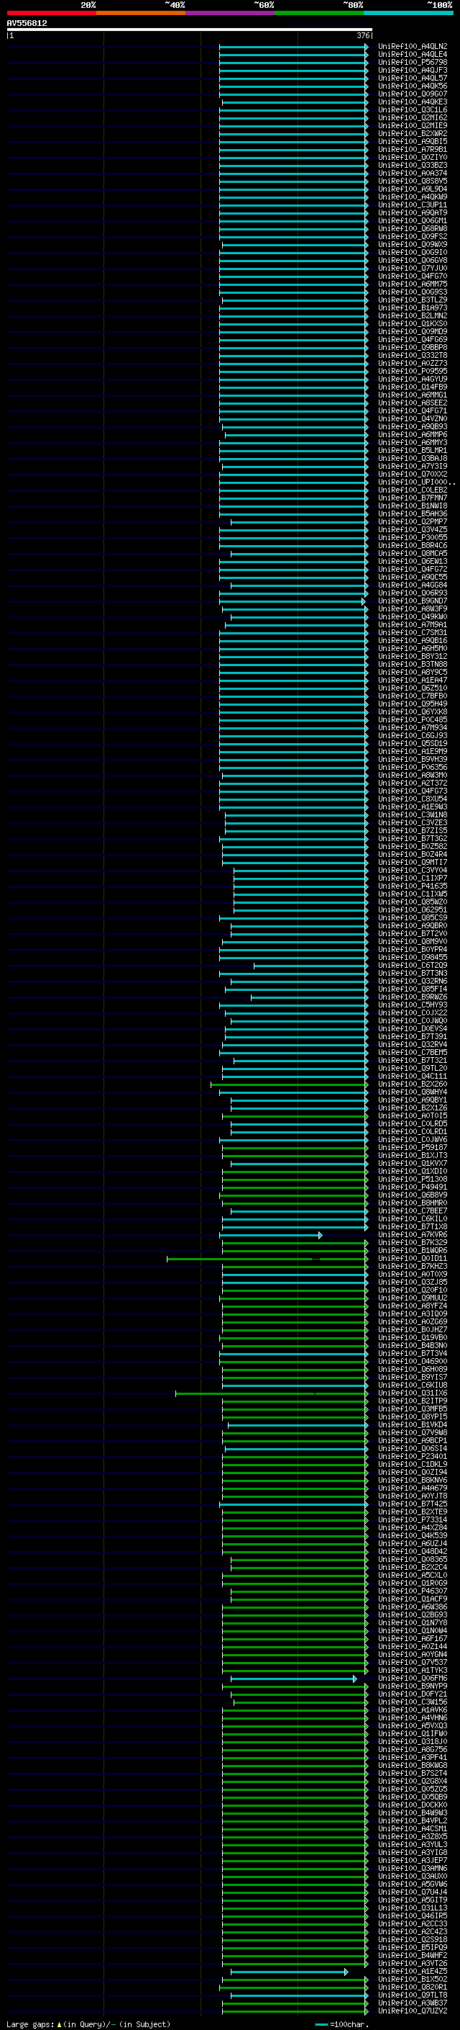Select hit label UniRef100_Q3ZJ85
The width and height of the screenshot is (460, 2030).
click(413, 1282)
